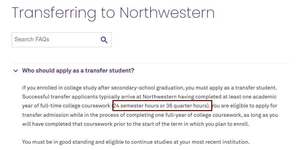Screen dimensions: 299x150
Task: Click the sentence starting 'You must be in good standing'
Action: [x=136, y=142]
